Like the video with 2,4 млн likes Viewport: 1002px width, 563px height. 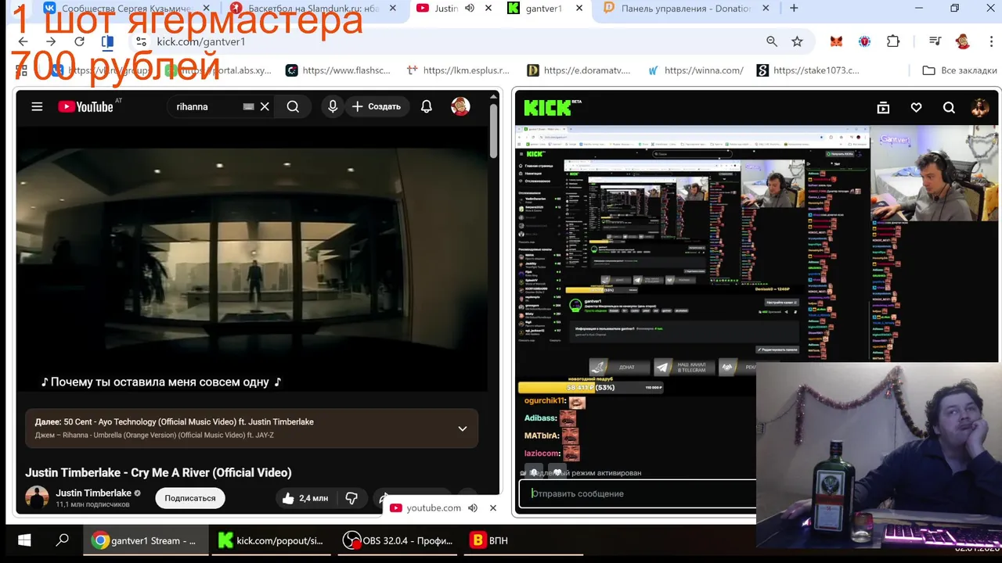(x=305, y=498)
